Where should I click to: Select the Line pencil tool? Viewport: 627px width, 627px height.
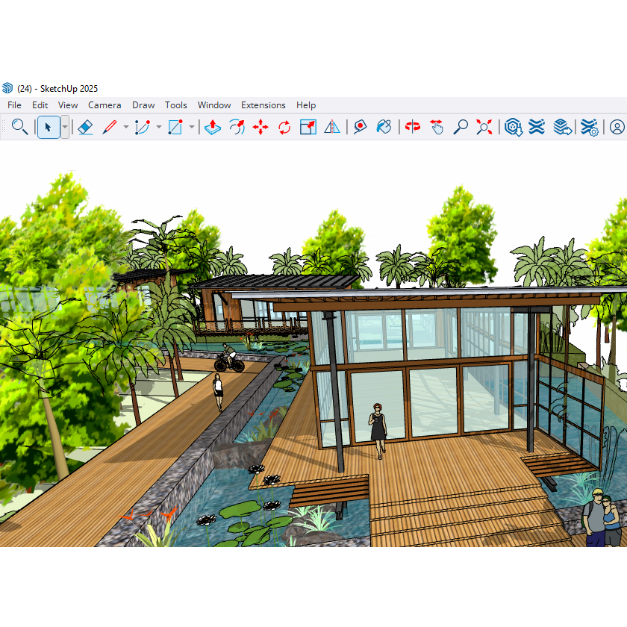pyautogui.click(x=110, y=127)
